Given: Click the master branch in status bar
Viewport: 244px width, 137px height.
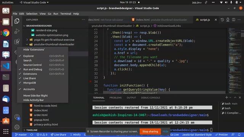Looking at the screenshot, I should 21,135.
